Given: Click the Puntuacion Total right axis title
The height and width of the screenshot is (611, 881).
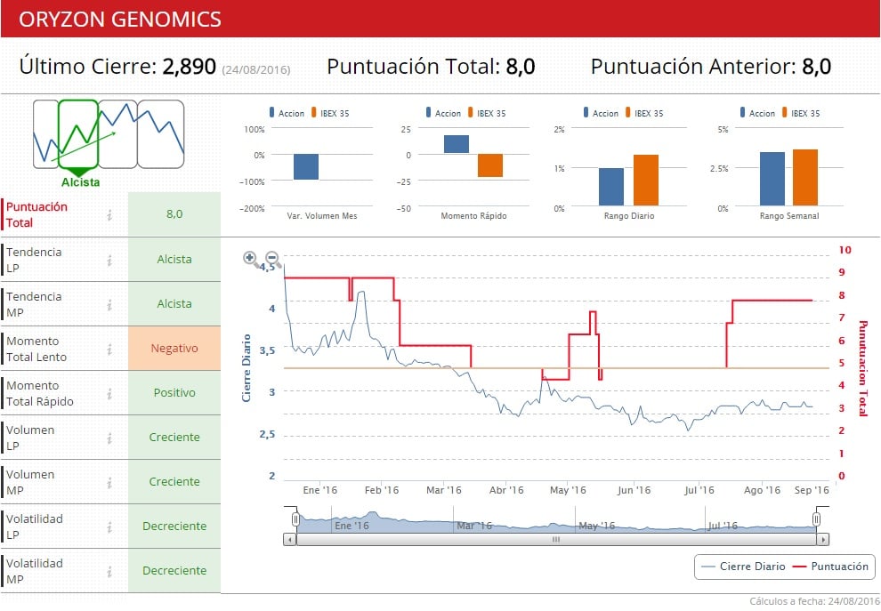Looking at the screenshot, I should (862, 368).
